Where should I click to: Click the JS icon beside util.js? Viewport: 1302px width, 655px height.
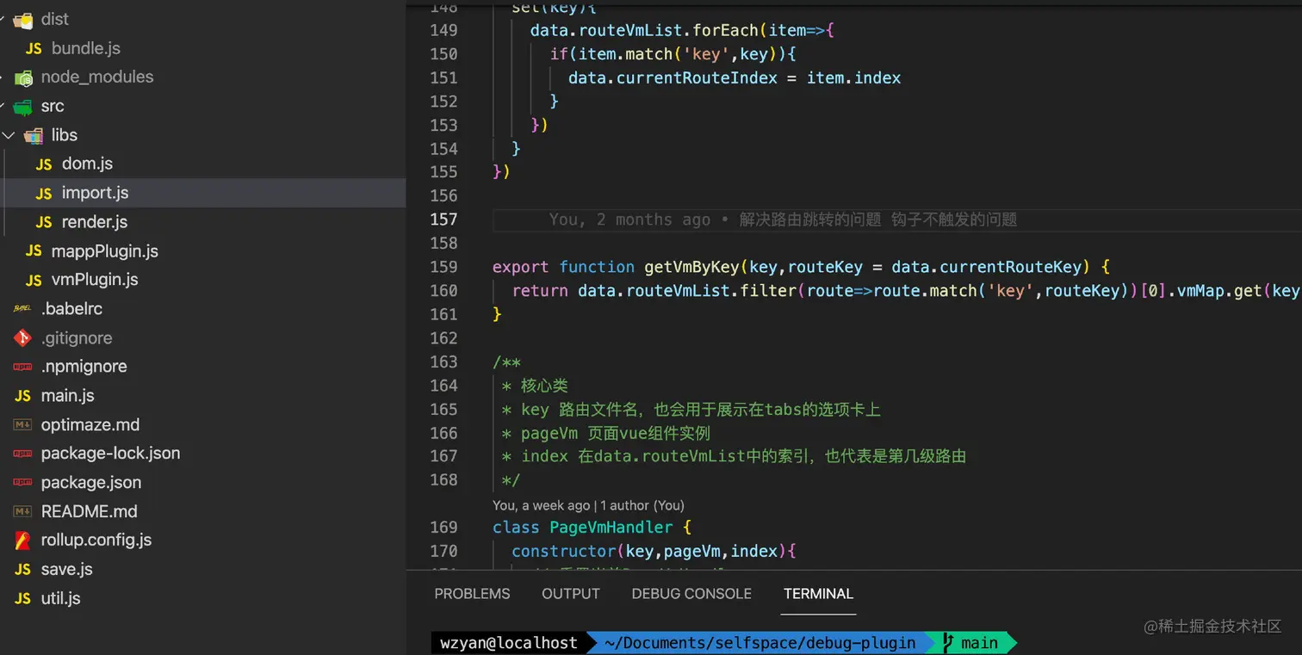(23, 599)
